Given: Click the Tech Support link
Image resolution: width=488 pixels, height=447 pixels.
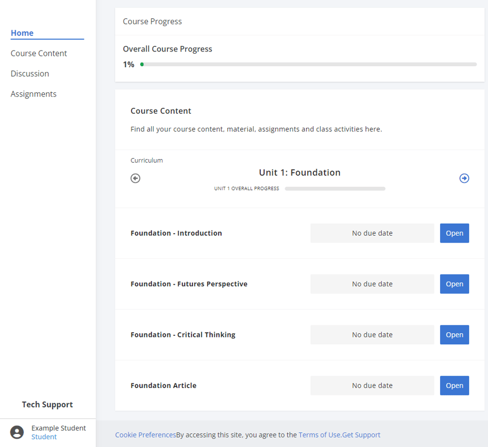Looking at the screenshot, I should point(47,405).
